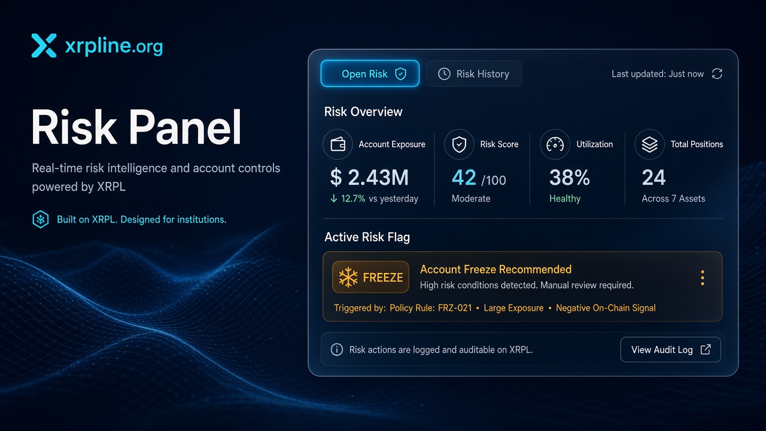
Task: Click the 42 /100 risk score value
Action: coord(479,178)
